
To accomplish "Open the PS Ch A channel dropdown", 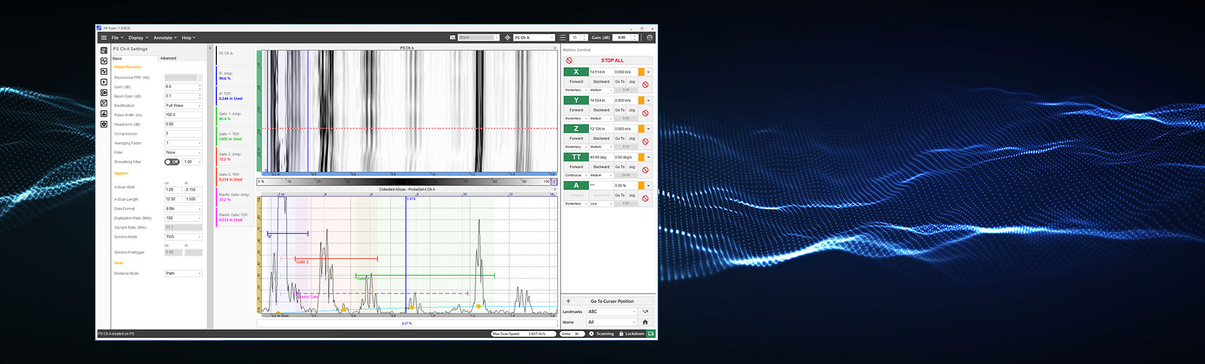I will coord(534,38).
